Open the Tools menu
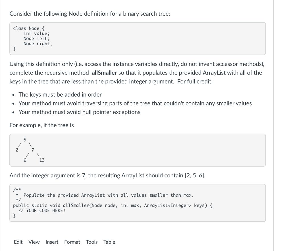The image size is (291, 251). point(92,242)
